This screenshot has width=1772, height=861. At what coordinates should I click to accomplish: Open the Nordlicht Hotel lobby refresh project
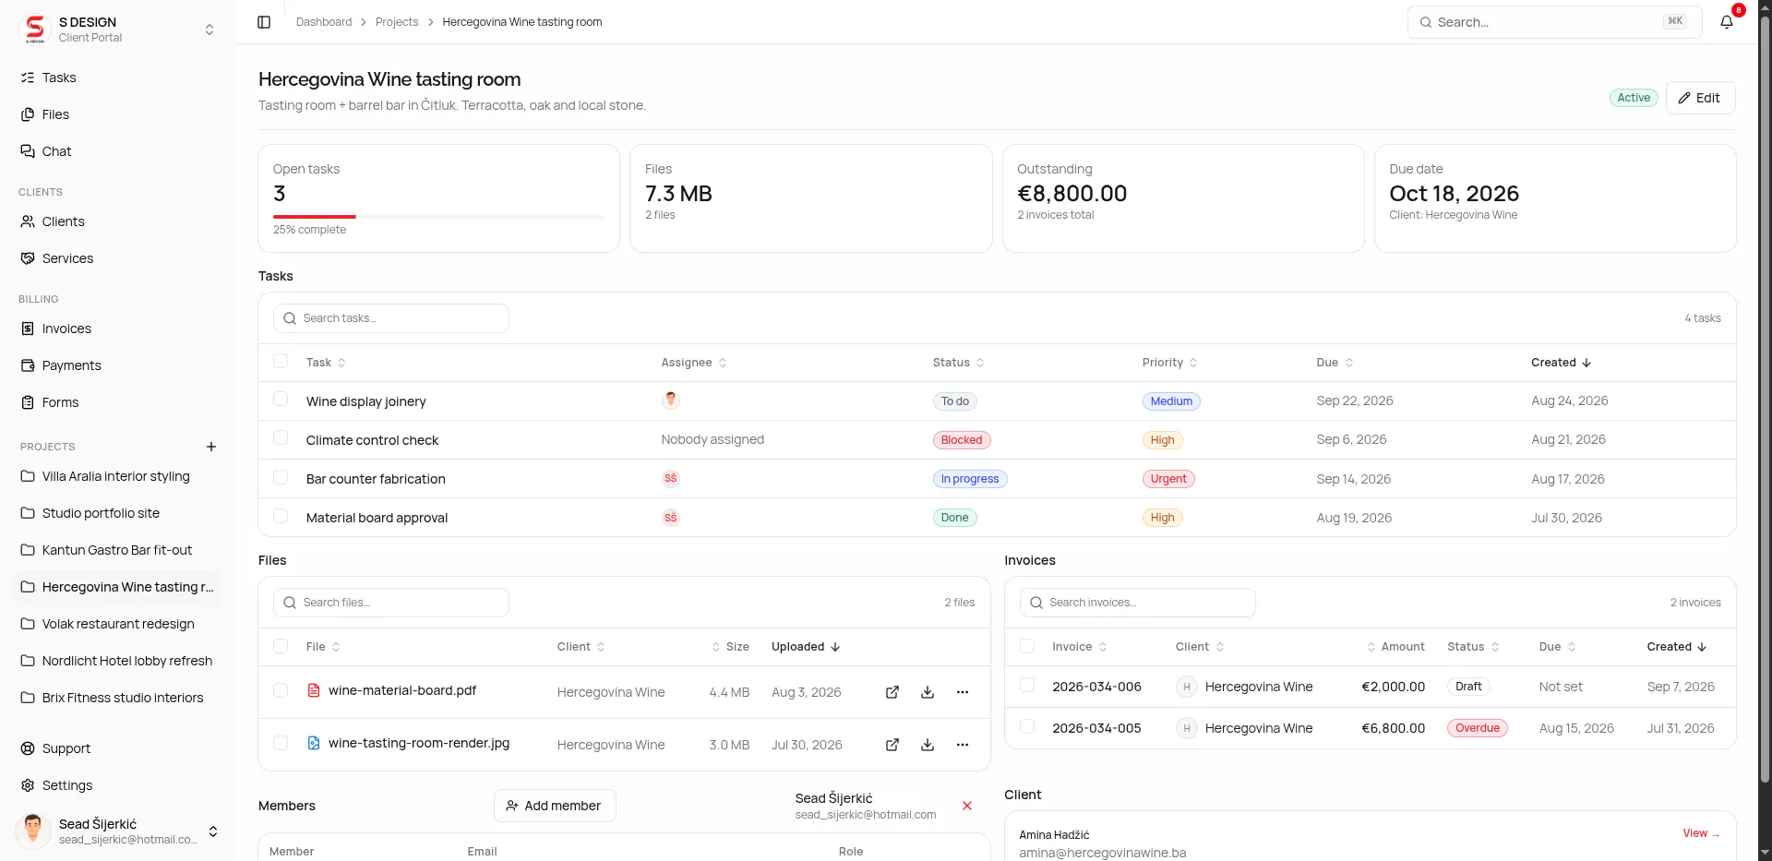118,661
